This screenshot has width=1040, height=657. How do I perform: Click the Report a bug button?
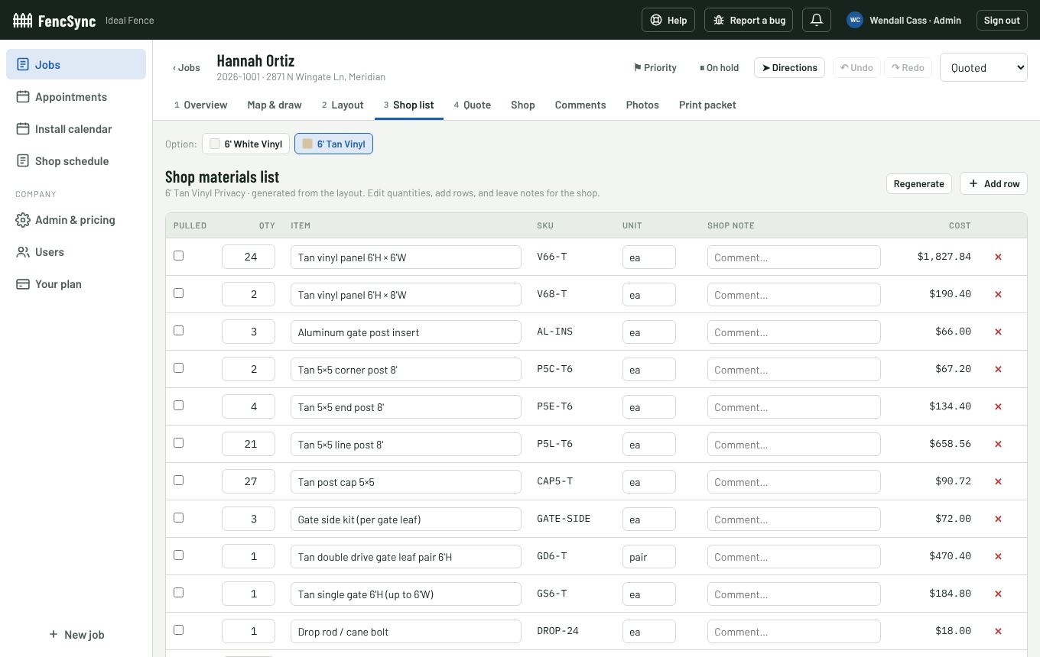pyautogui.click(x=749, y=20)
